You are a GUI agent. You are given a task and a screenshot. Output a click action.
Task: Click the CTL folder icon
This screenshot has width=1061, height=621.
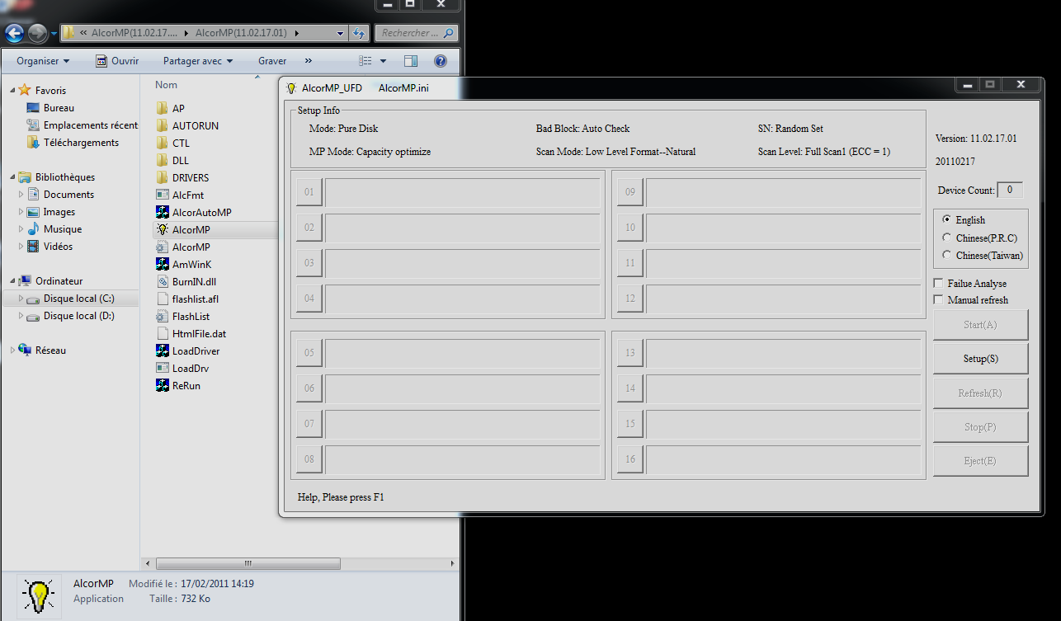click(x=162, y=143)
